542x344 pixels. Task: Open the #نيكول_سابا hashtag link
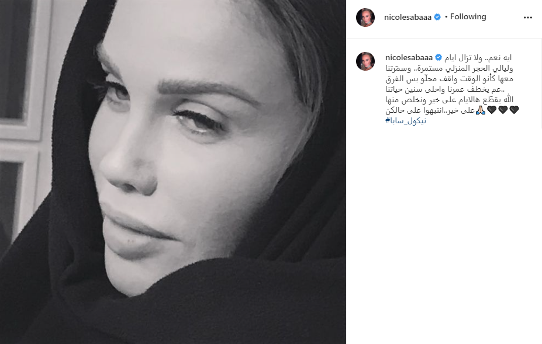click(x=406, y=121)
